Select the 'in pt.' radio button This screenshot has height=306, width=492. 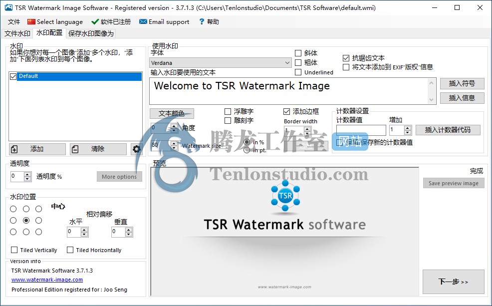(x=247, y=150)
